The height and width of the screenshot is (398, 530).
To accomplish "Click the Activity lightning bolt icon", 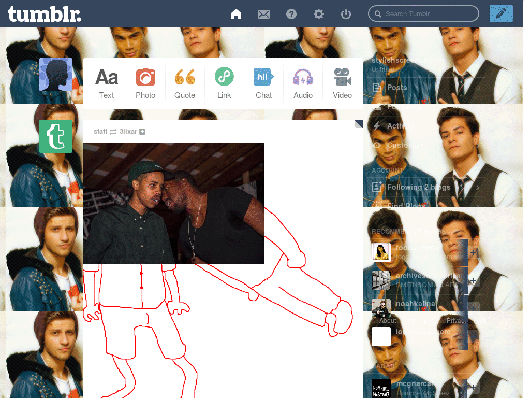I will pos(377,126).
